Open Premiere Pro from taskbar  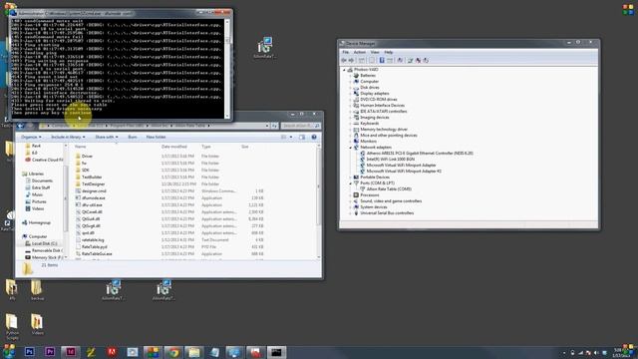pos(50,352)
